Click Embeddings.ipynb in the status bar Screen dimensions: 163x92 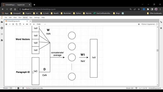coord(155,88)
